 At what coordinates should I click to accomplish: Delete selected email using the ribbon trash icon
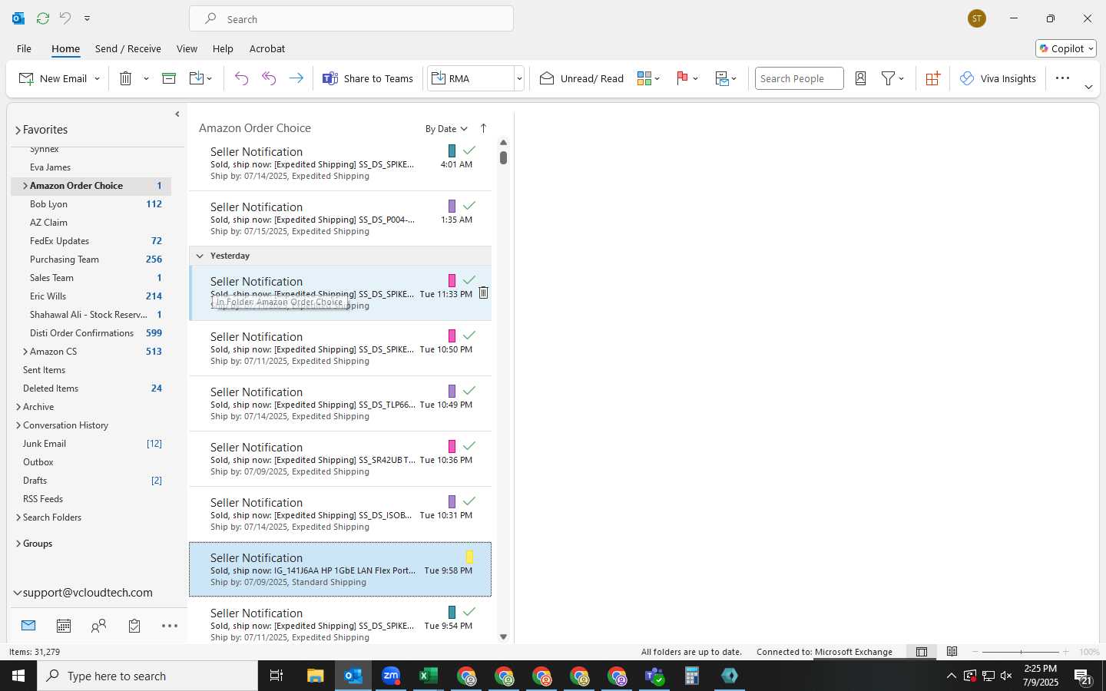coord(126,78)
